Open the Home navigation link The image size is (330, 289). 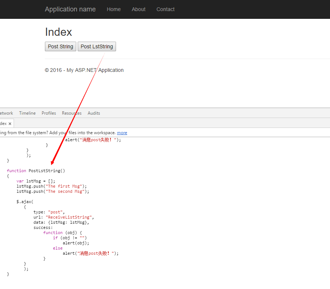pos(113,9)
